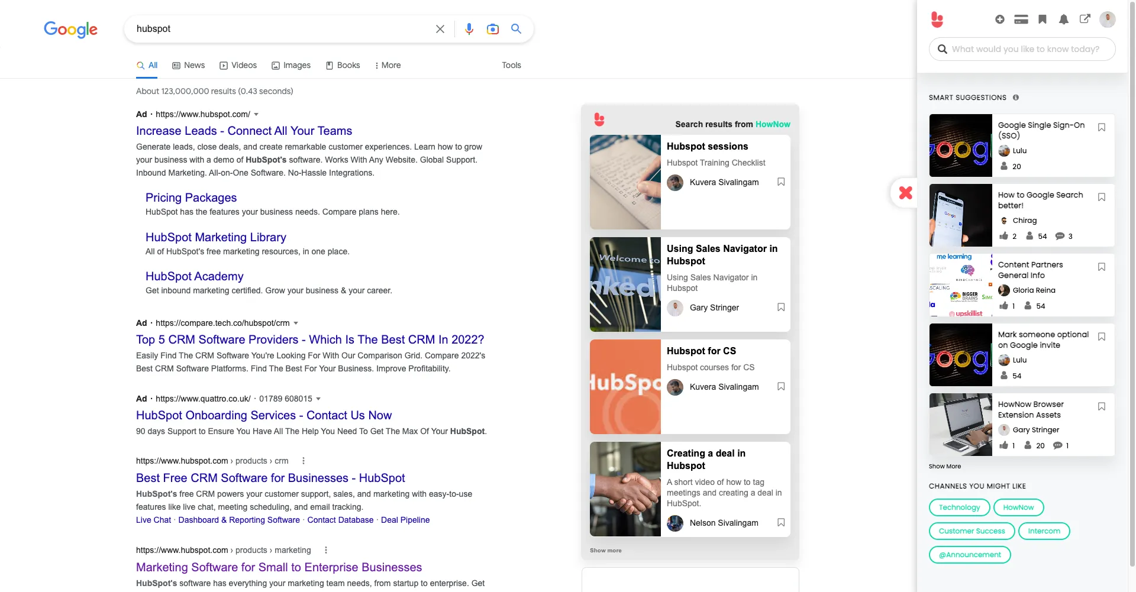
Task: Show more smart suggestions
Action: 945,467
